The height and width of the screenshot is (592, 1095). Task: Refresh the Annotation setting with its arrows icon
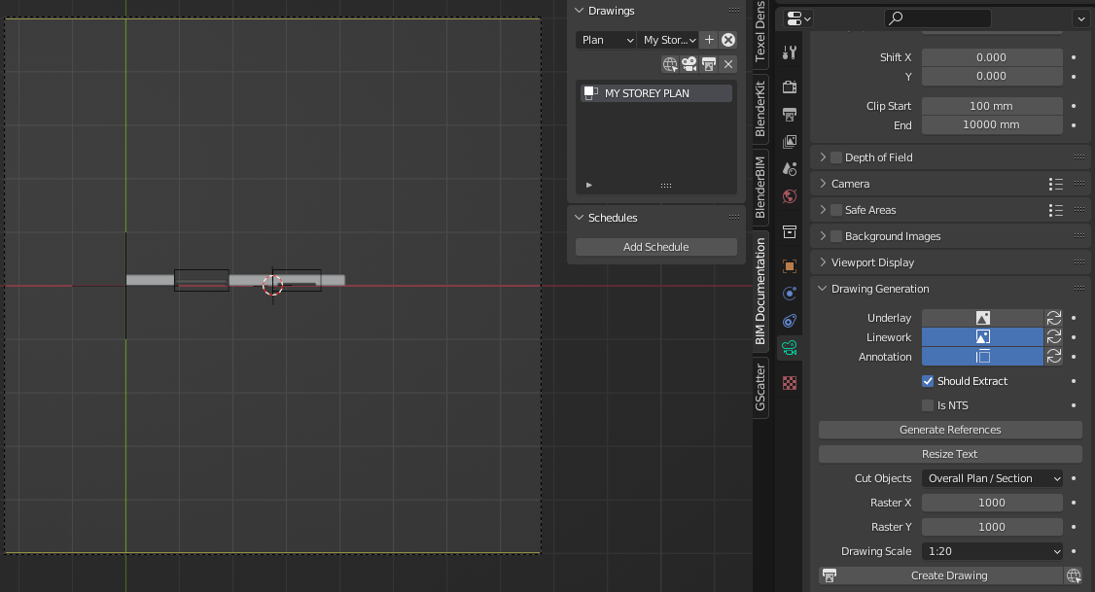(x=1054, y=357)
